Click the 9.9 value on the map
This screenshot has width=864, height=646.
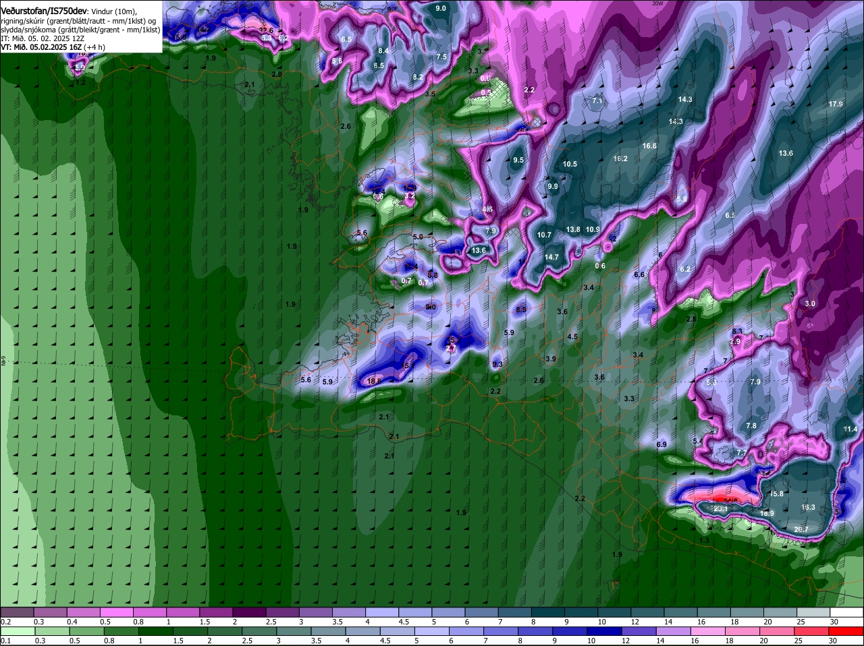point(553,186)
